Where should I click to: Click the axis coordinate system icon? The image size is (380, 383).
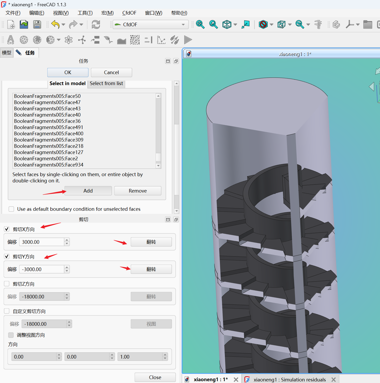[350, 24]
